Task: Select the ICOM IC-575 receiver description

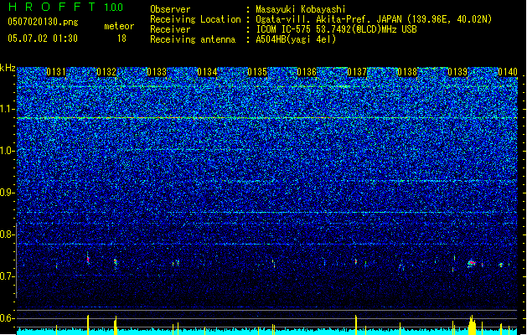Action: pyautogui.click(x=336, y=29)
